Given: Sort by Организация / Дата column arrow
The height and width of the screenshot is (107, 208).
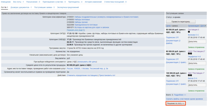Looking at the screenshot, I should click(205, 26).
